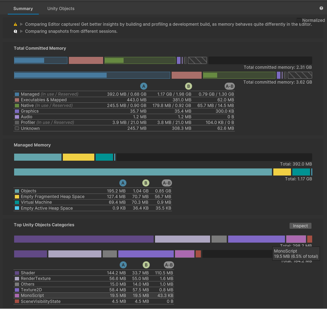Enable the Normalized checkbox

tap(299, 20)
